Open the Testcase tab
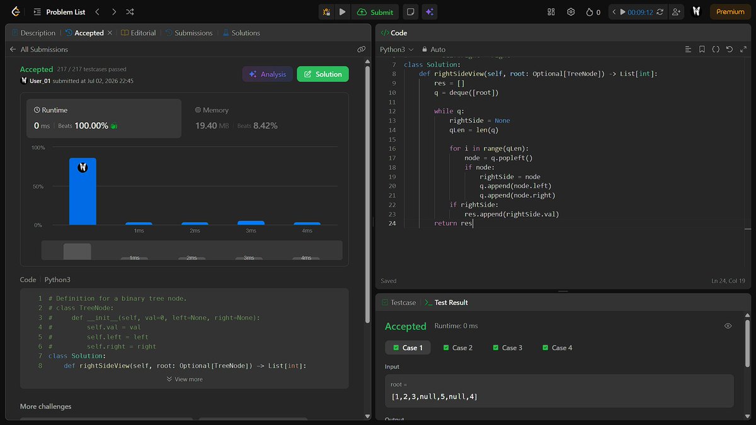 (399, 302)
